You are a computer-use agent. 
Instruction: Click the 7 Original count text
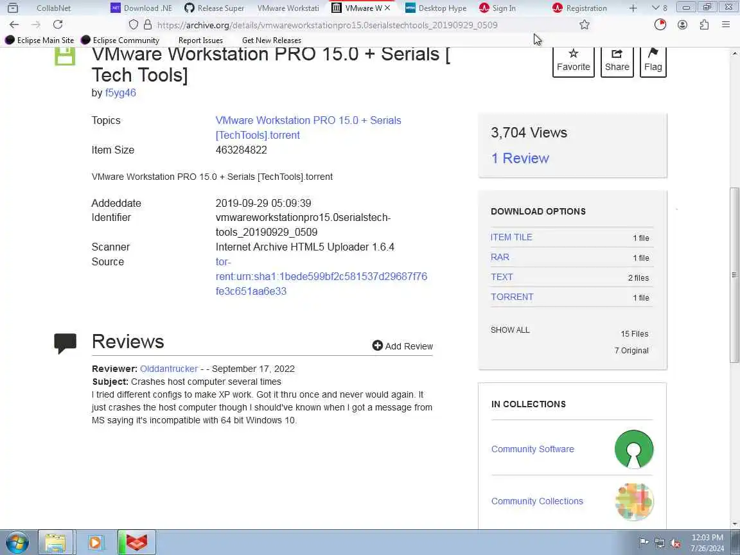point(631,350)
